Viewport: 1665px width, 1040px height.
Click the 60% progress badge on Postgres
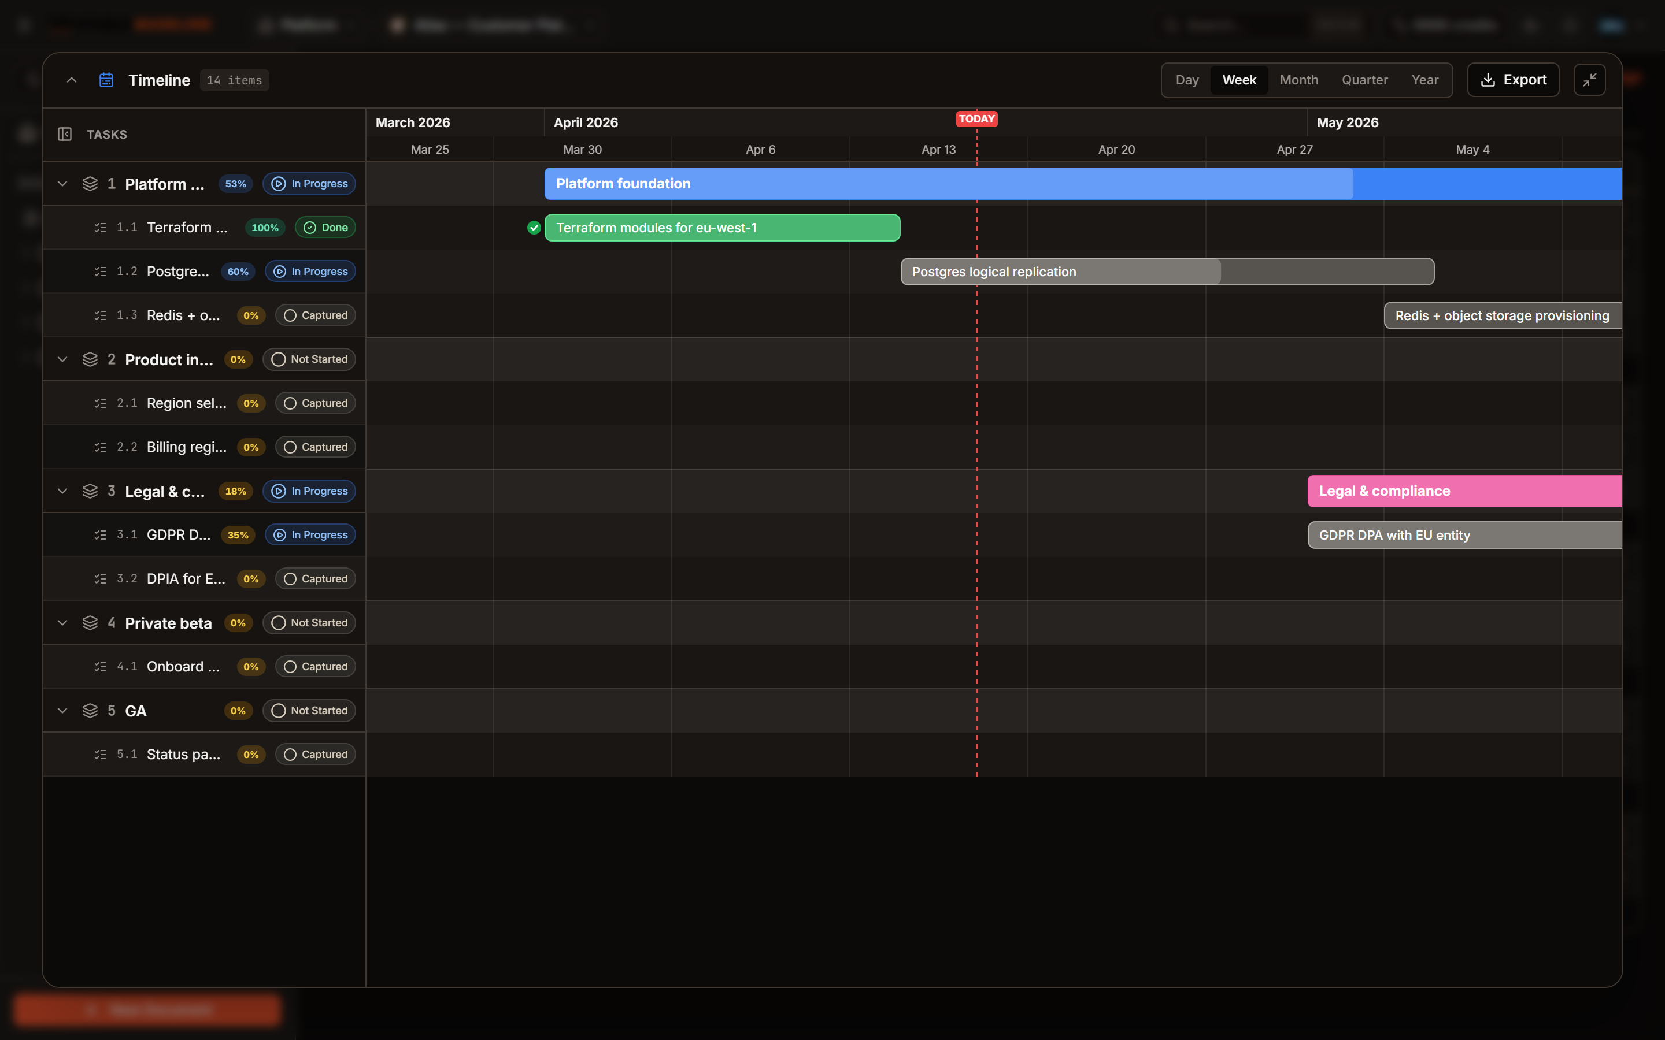click(238, 272)
